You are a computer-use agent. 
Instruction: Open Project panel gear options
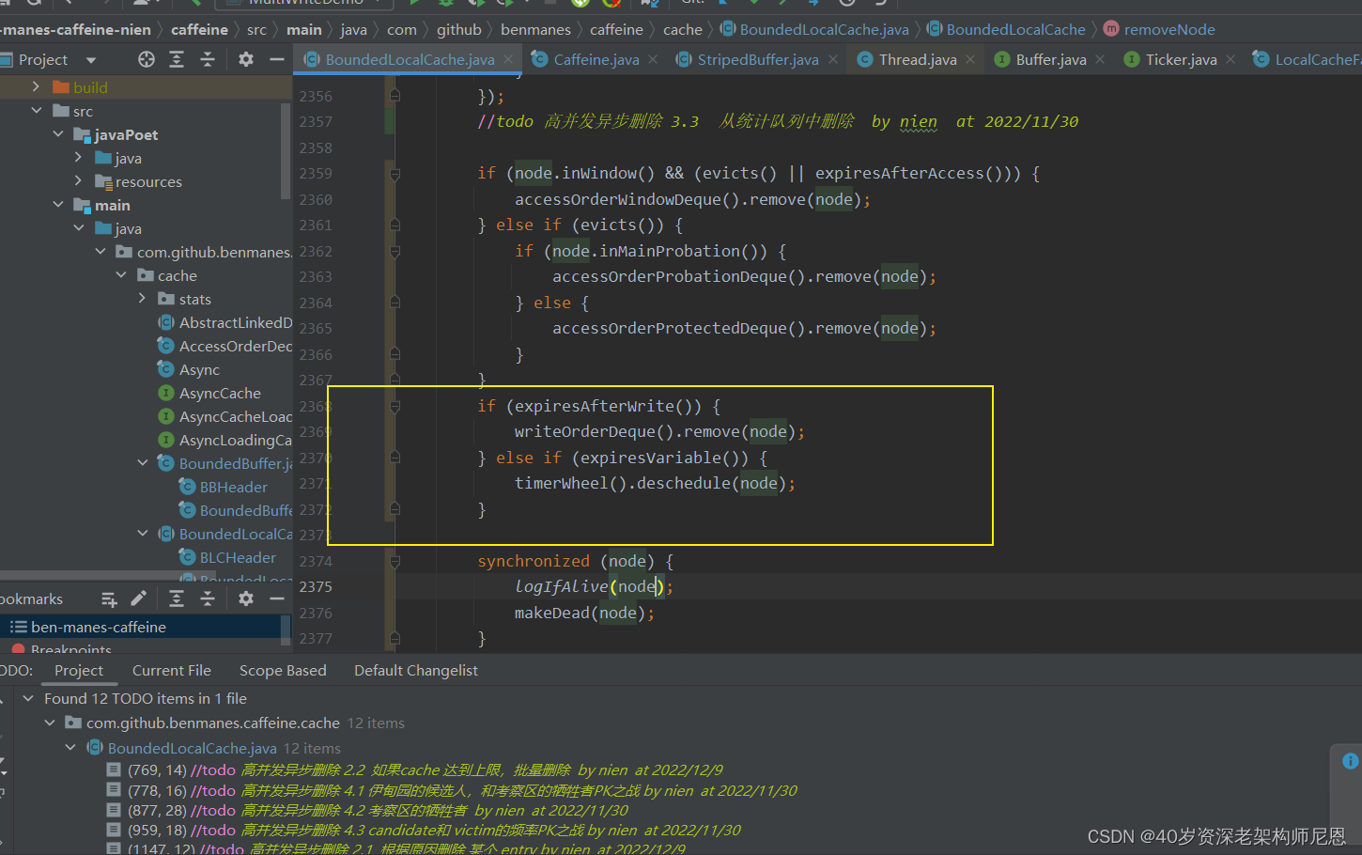[246, 59]
